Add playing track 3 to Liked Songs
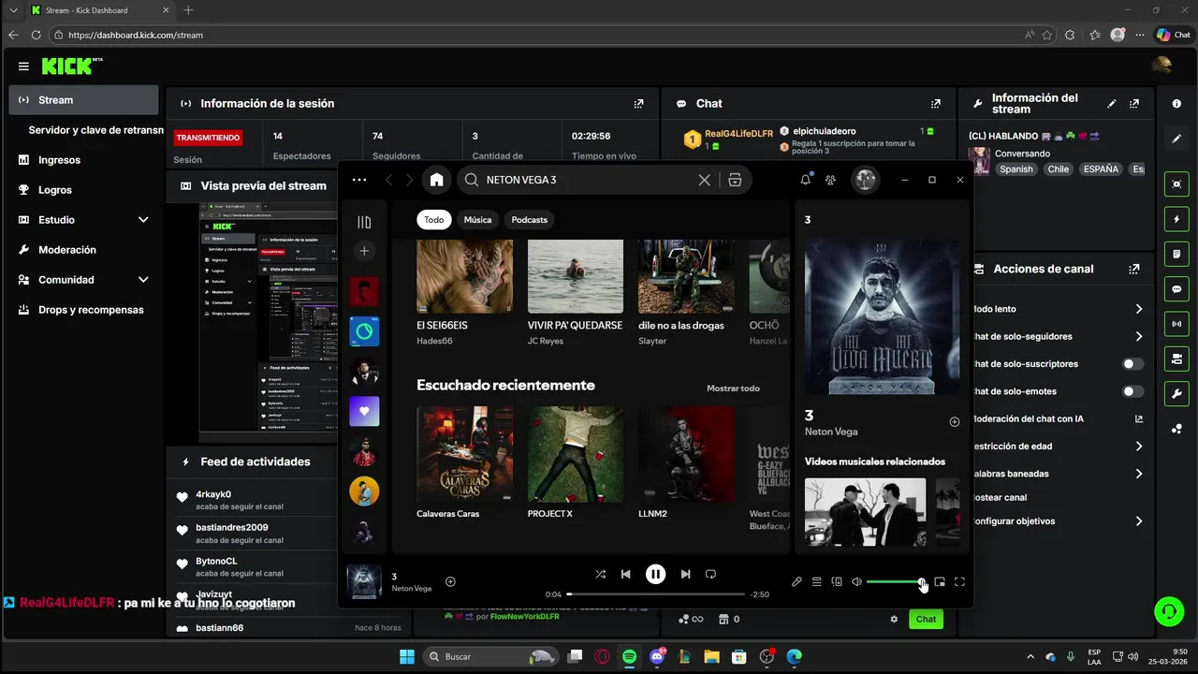The image size is (1198, 674). 450,581
